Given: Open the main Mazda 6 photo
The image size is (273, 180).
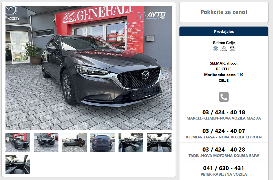Looking at the screenshot, I should tap(88, 68).
